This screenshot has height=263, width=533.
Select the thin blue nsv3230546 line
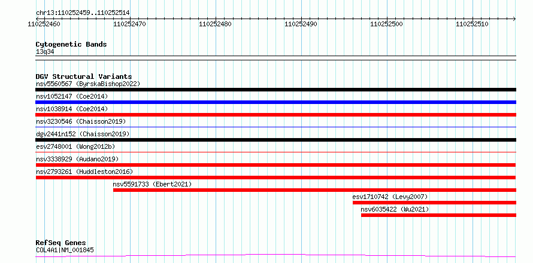pyautogui.click(x=275, y=127)
